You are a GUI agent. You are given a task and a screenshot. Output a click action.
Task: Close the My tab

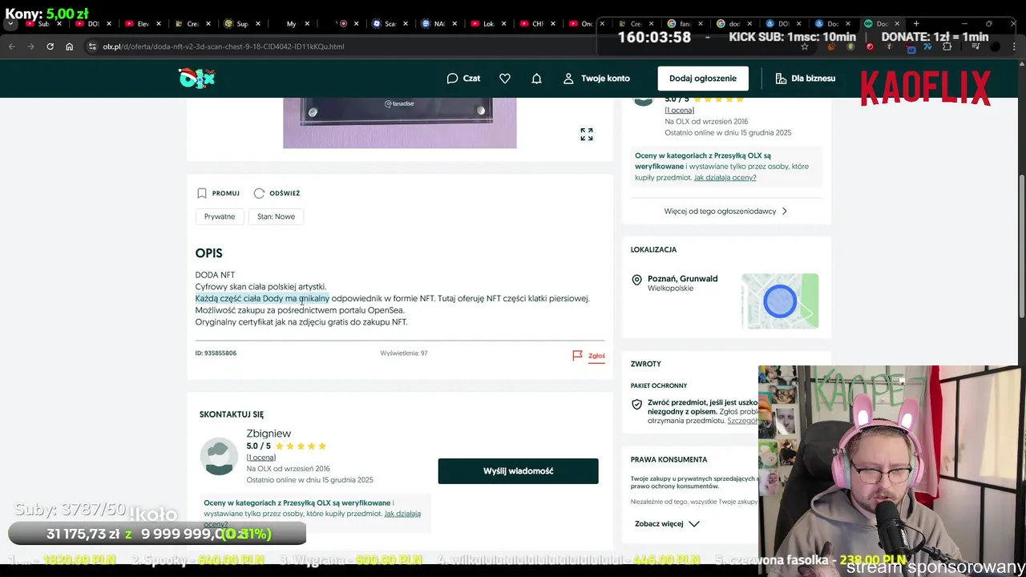pos(306,24)
